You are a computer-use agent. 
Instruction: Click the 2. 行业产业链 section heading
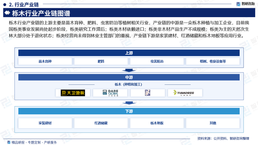pos(24,4)
